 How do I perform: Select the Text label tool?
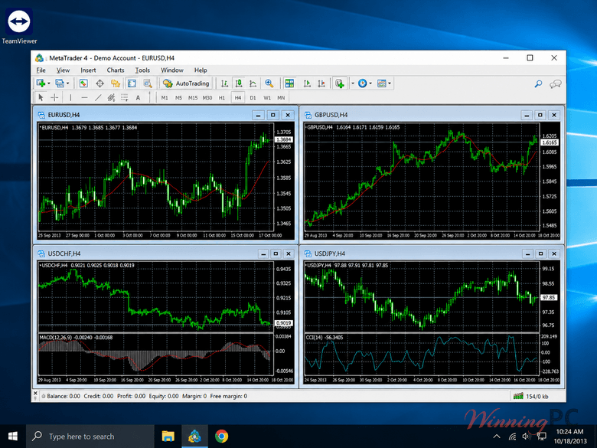138,97
